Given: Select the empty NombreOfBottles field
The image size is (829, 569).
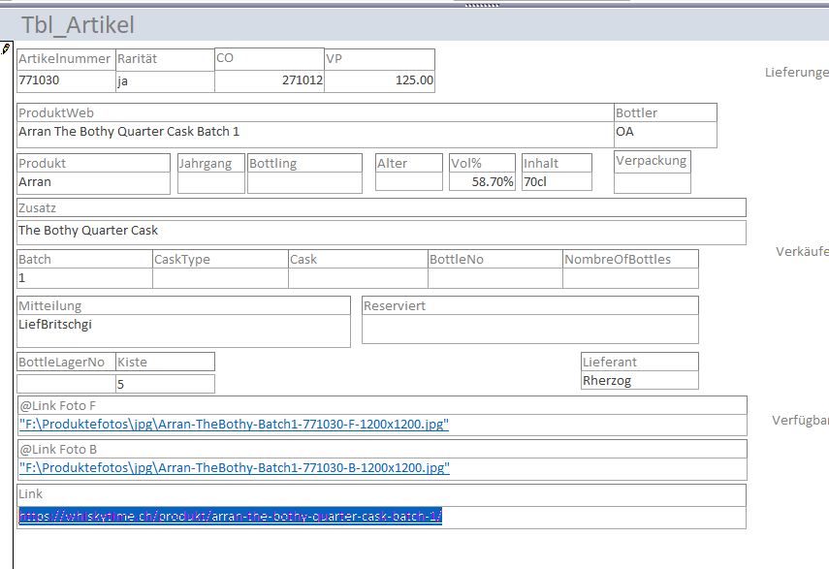Looking at the screenshot, I should tap(631, 278).
